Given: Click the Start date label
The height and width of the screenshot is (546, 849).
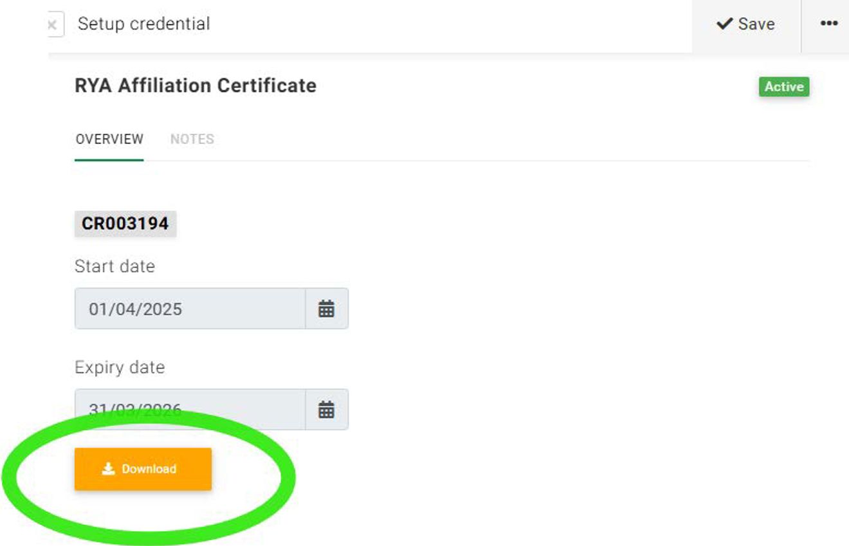Looking at the screenshot, I should tap(114, 266).
